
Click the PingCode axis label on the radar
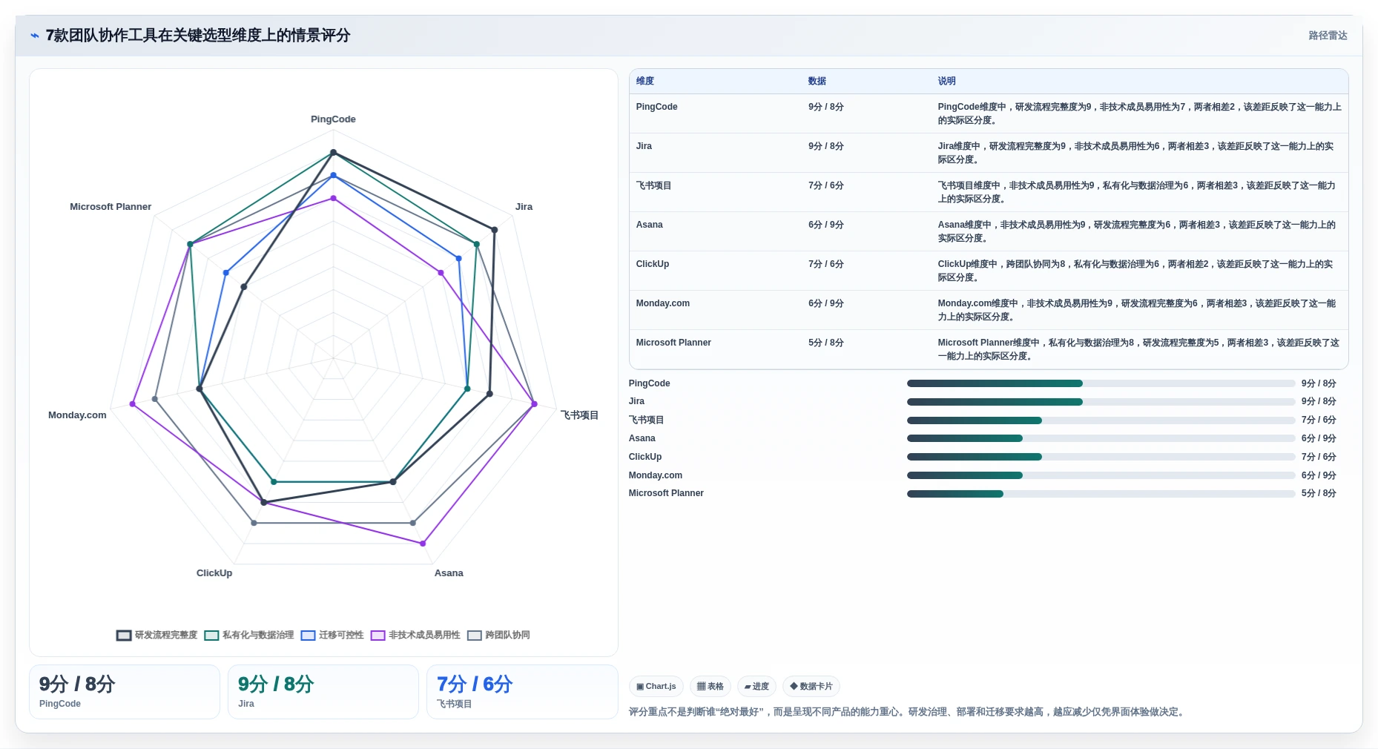tap(333, 119)
